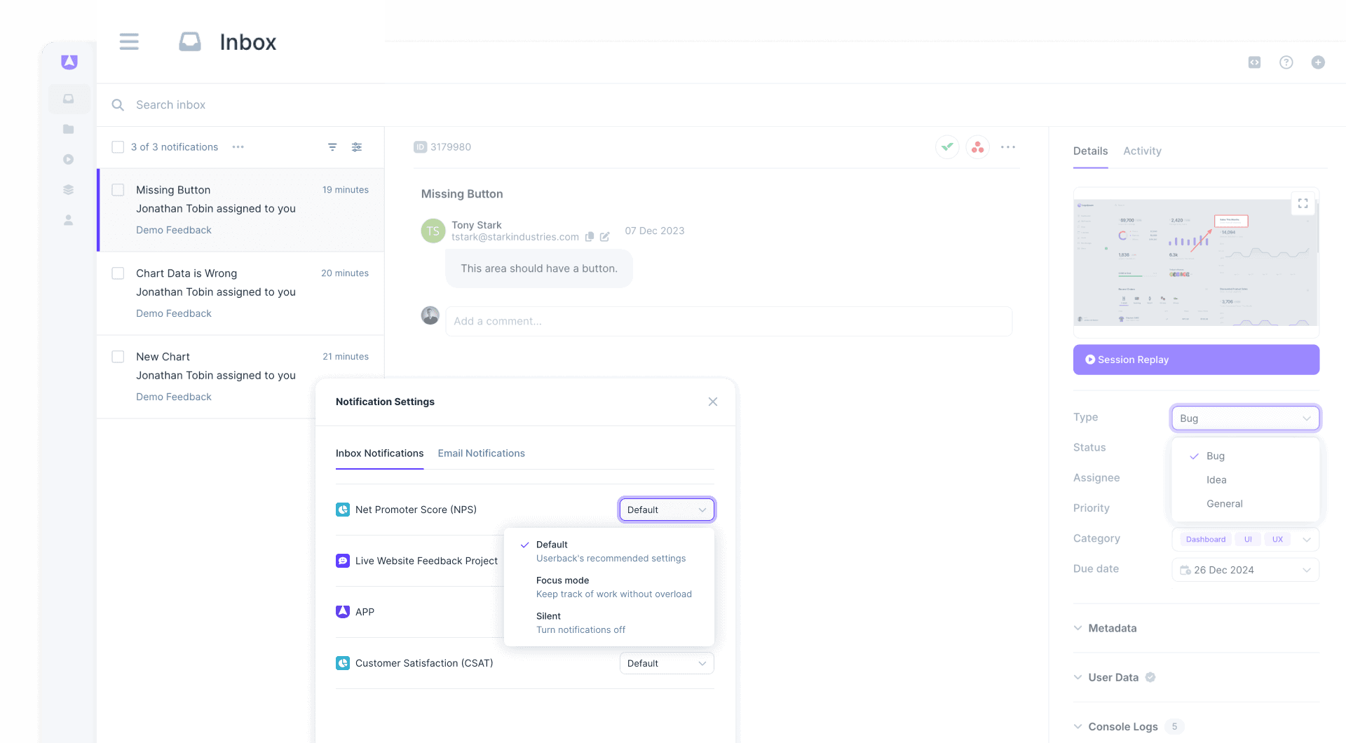
Task: Select all notifications using the header checkbox
Action: click(x=118, y=147)
